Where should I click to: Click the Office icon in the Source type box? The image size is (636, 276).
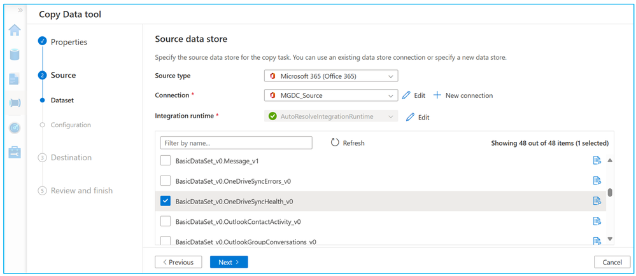click(x=273, y=76)
